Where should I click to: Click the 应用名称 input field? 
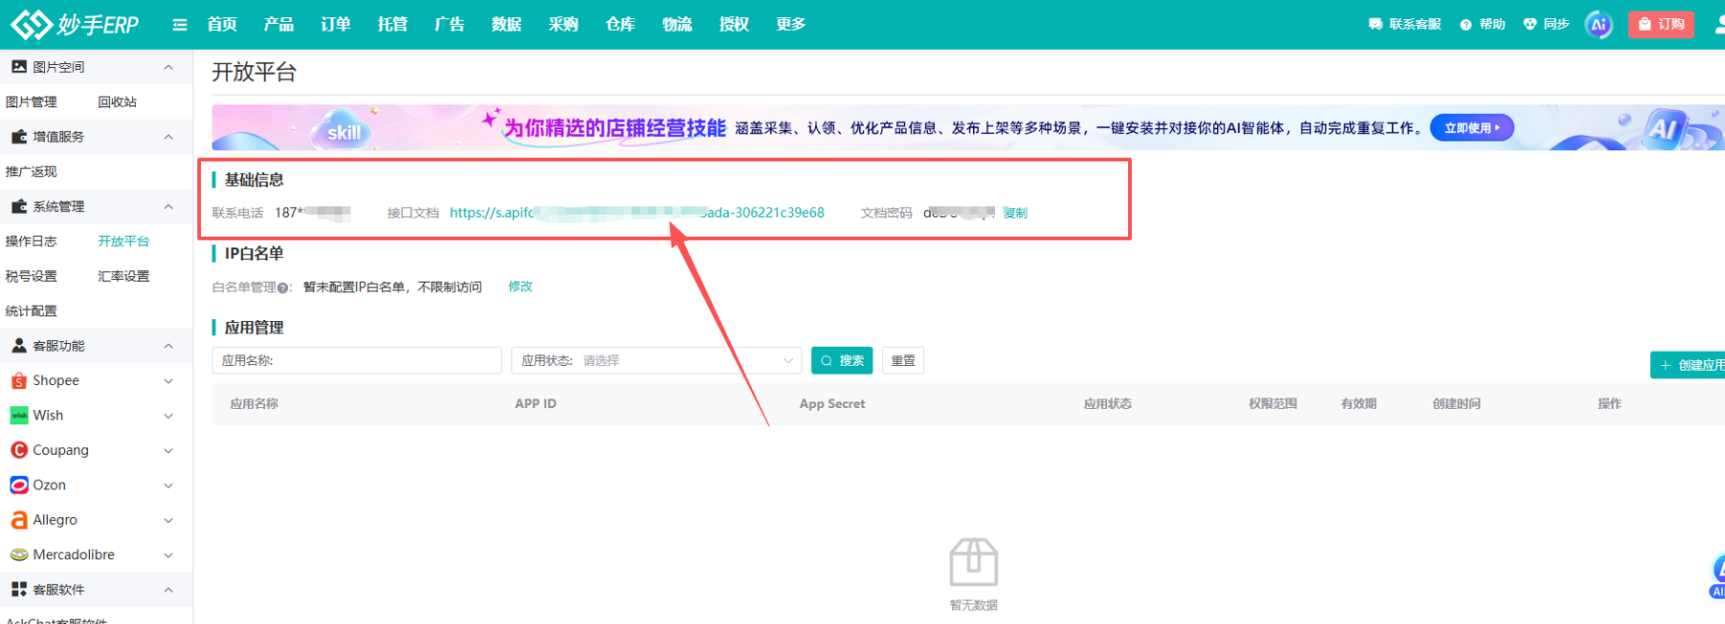[x=357, y=360]
